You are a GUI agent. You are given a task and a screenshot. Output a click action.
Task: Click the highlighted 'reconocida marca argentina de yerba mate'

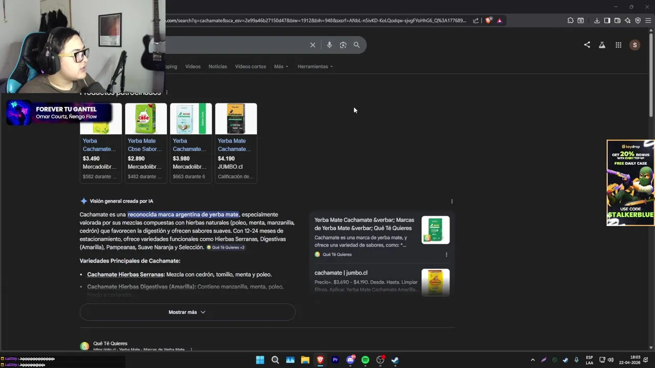coord(183,215)
